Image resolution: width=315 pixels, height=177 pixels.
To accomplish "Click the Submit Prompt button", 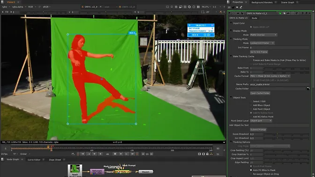I will [x=258, y=130].
